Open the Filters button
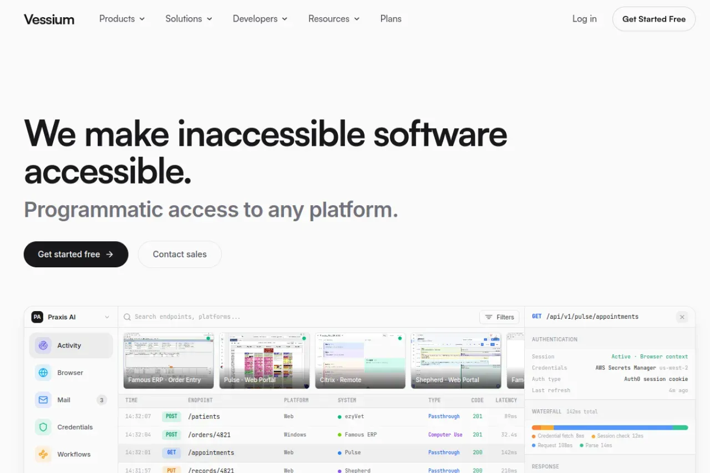 pos(499,317)
